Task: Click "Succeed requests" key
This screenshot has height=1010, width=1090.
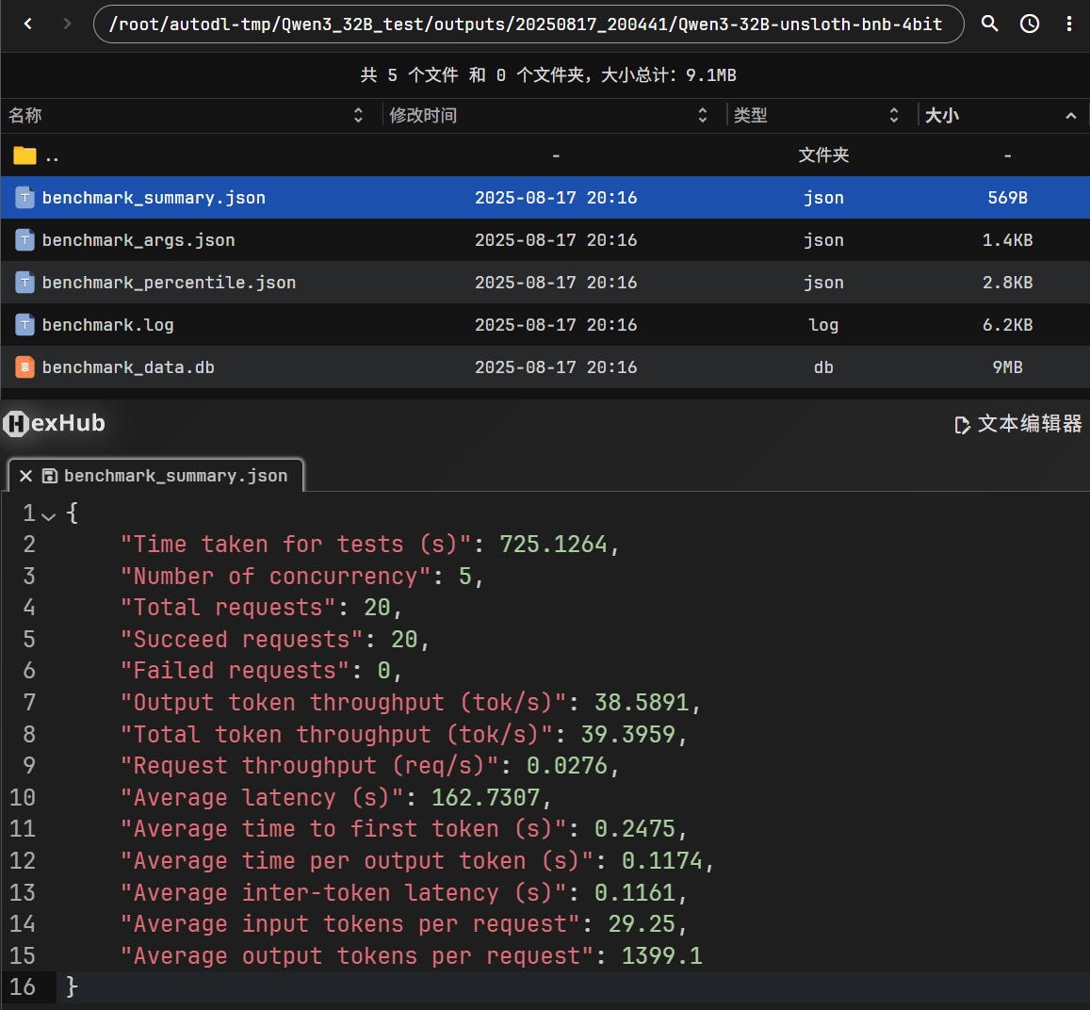Action: [242, 640]
